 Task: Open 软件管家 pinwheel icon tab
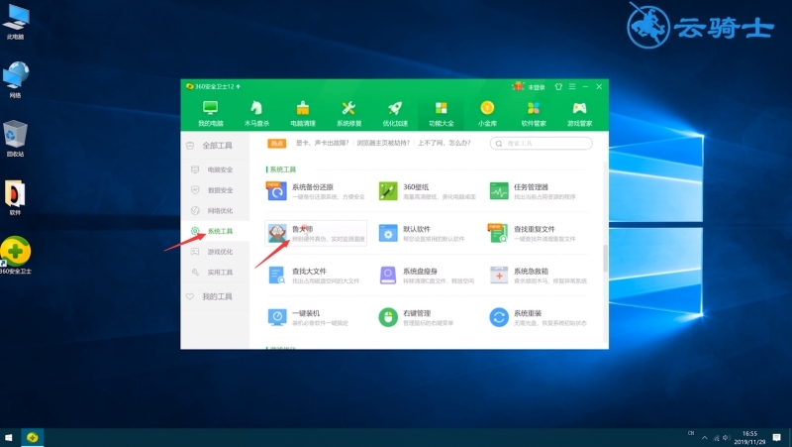[534, 113]
